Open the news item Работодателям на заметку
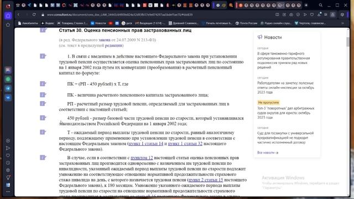 285,87
